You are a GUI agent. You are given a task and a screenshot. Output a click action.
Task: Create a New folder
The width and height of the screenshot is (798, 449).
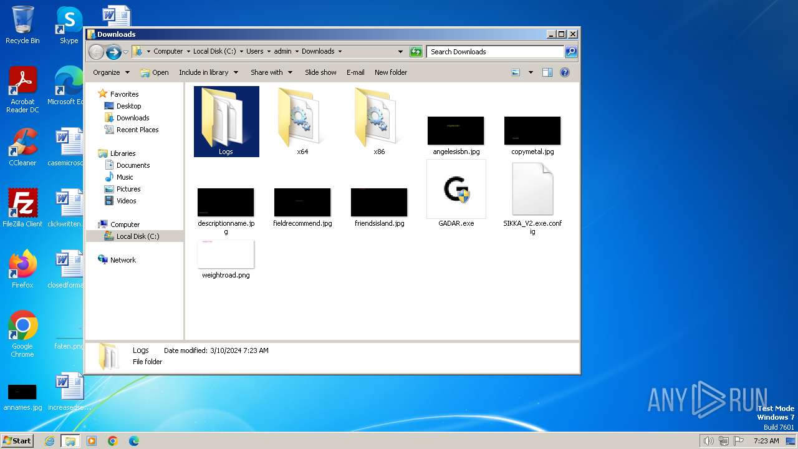click(x=391, y=72)
